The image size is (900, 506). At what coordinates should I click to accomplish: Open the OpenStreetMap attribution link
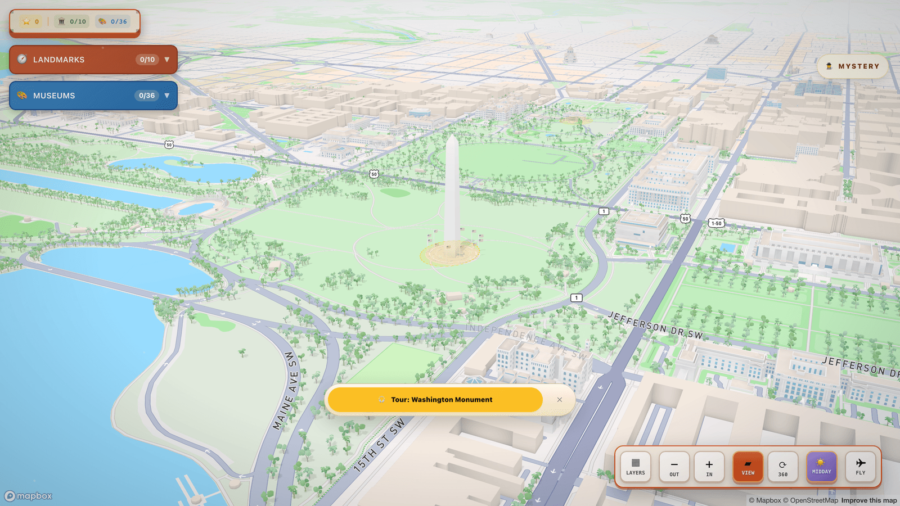coord(811,500)
